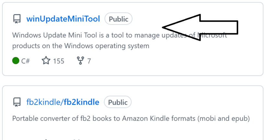Click the Public badge next to fb2kindle
The image size is (267, 140).
coord(118,102)
